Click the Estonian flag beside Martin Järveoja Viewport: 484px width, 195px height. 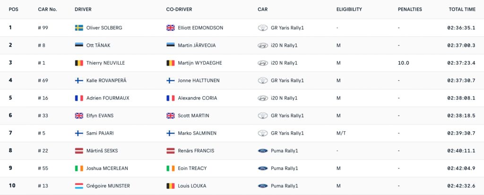point(170,45)
